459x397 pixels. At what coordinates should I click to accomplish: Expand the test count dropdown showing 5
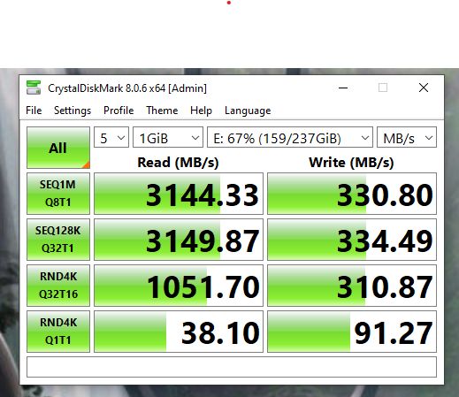(x=111, y=137)
